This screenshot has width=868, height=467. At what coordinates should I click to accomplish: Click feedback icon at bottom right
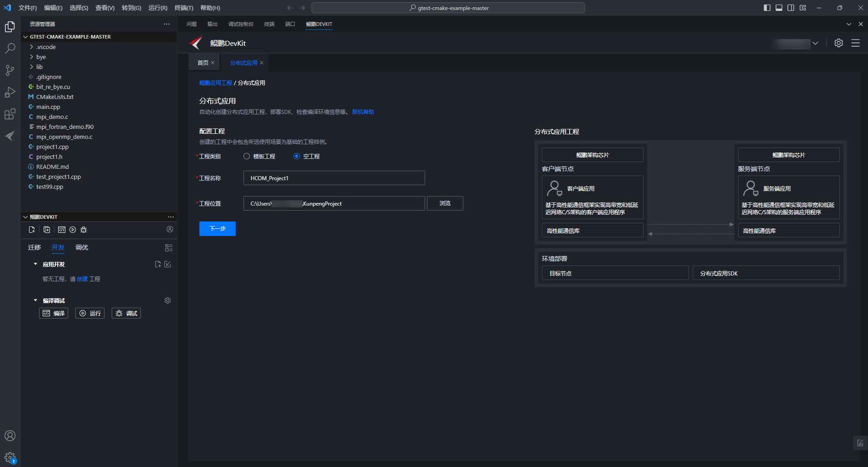(860, 443)
